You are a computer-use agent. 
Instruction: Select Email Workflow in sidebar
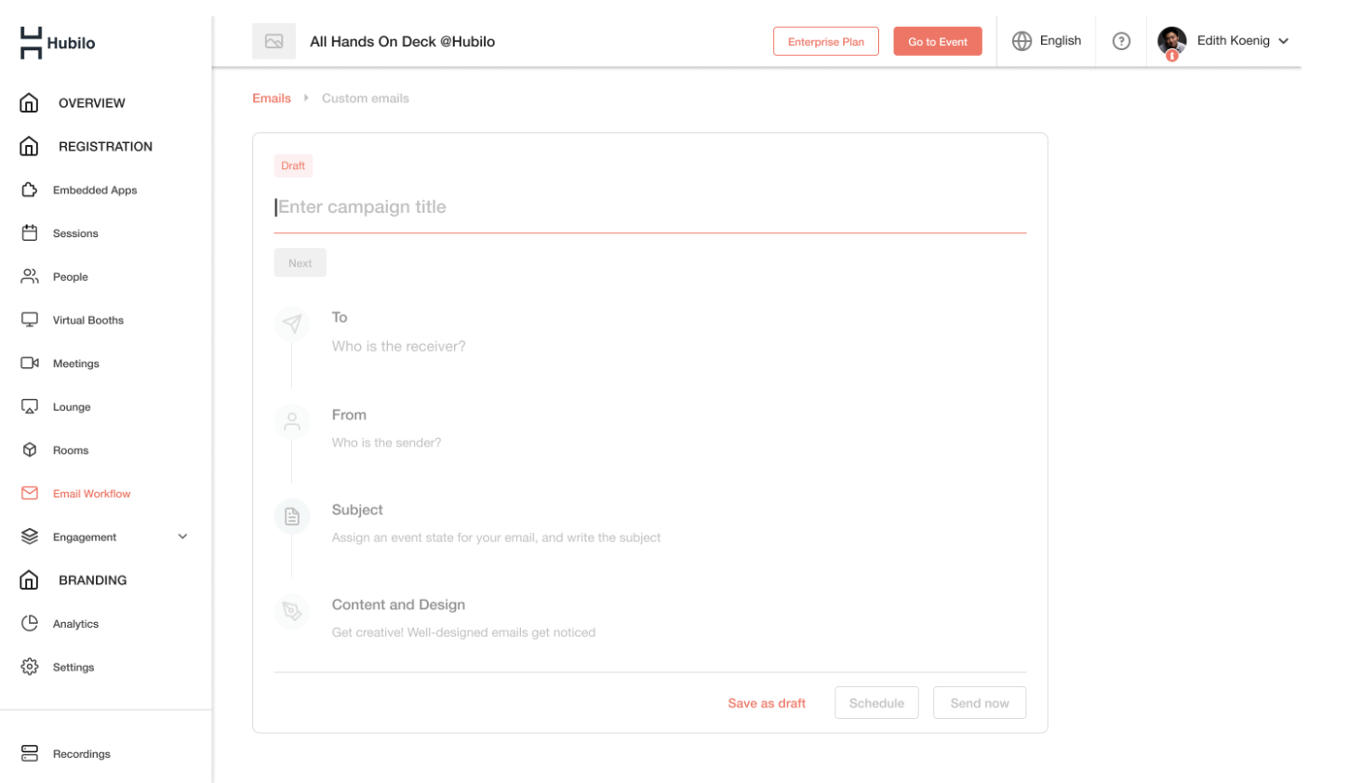tap(92, 494)
